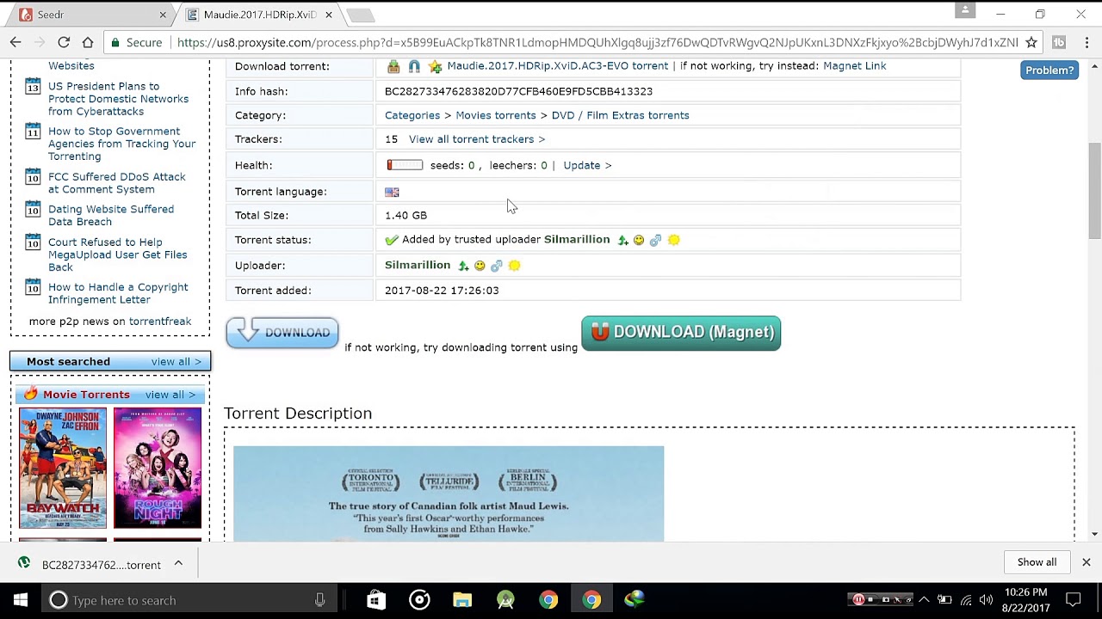Click the Update health link
The height and width of the screenshot is (619, 1102).
pyautogui.click(x=587, y=165)
